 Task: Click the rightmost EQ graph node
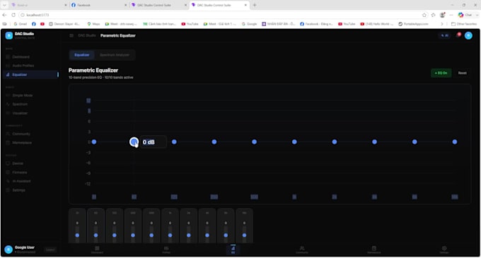click(455, 142)
